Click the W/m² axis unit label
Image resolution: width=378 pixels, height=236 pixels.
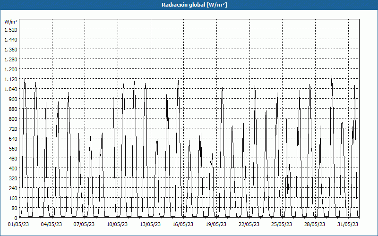[x=11, y=22]
